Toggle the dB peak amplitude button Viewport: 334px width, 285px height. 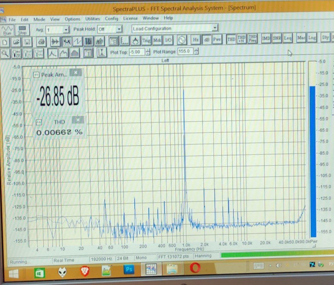(x=207, y=39)
